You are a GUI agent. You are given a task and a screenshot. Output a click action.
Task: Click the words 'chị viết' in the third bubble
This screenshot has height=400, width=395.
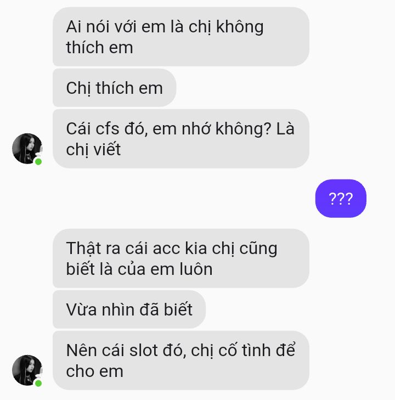point(93,150)
